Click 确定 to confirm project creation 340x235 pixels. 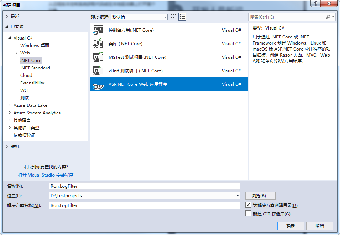(x=291, y=226)
